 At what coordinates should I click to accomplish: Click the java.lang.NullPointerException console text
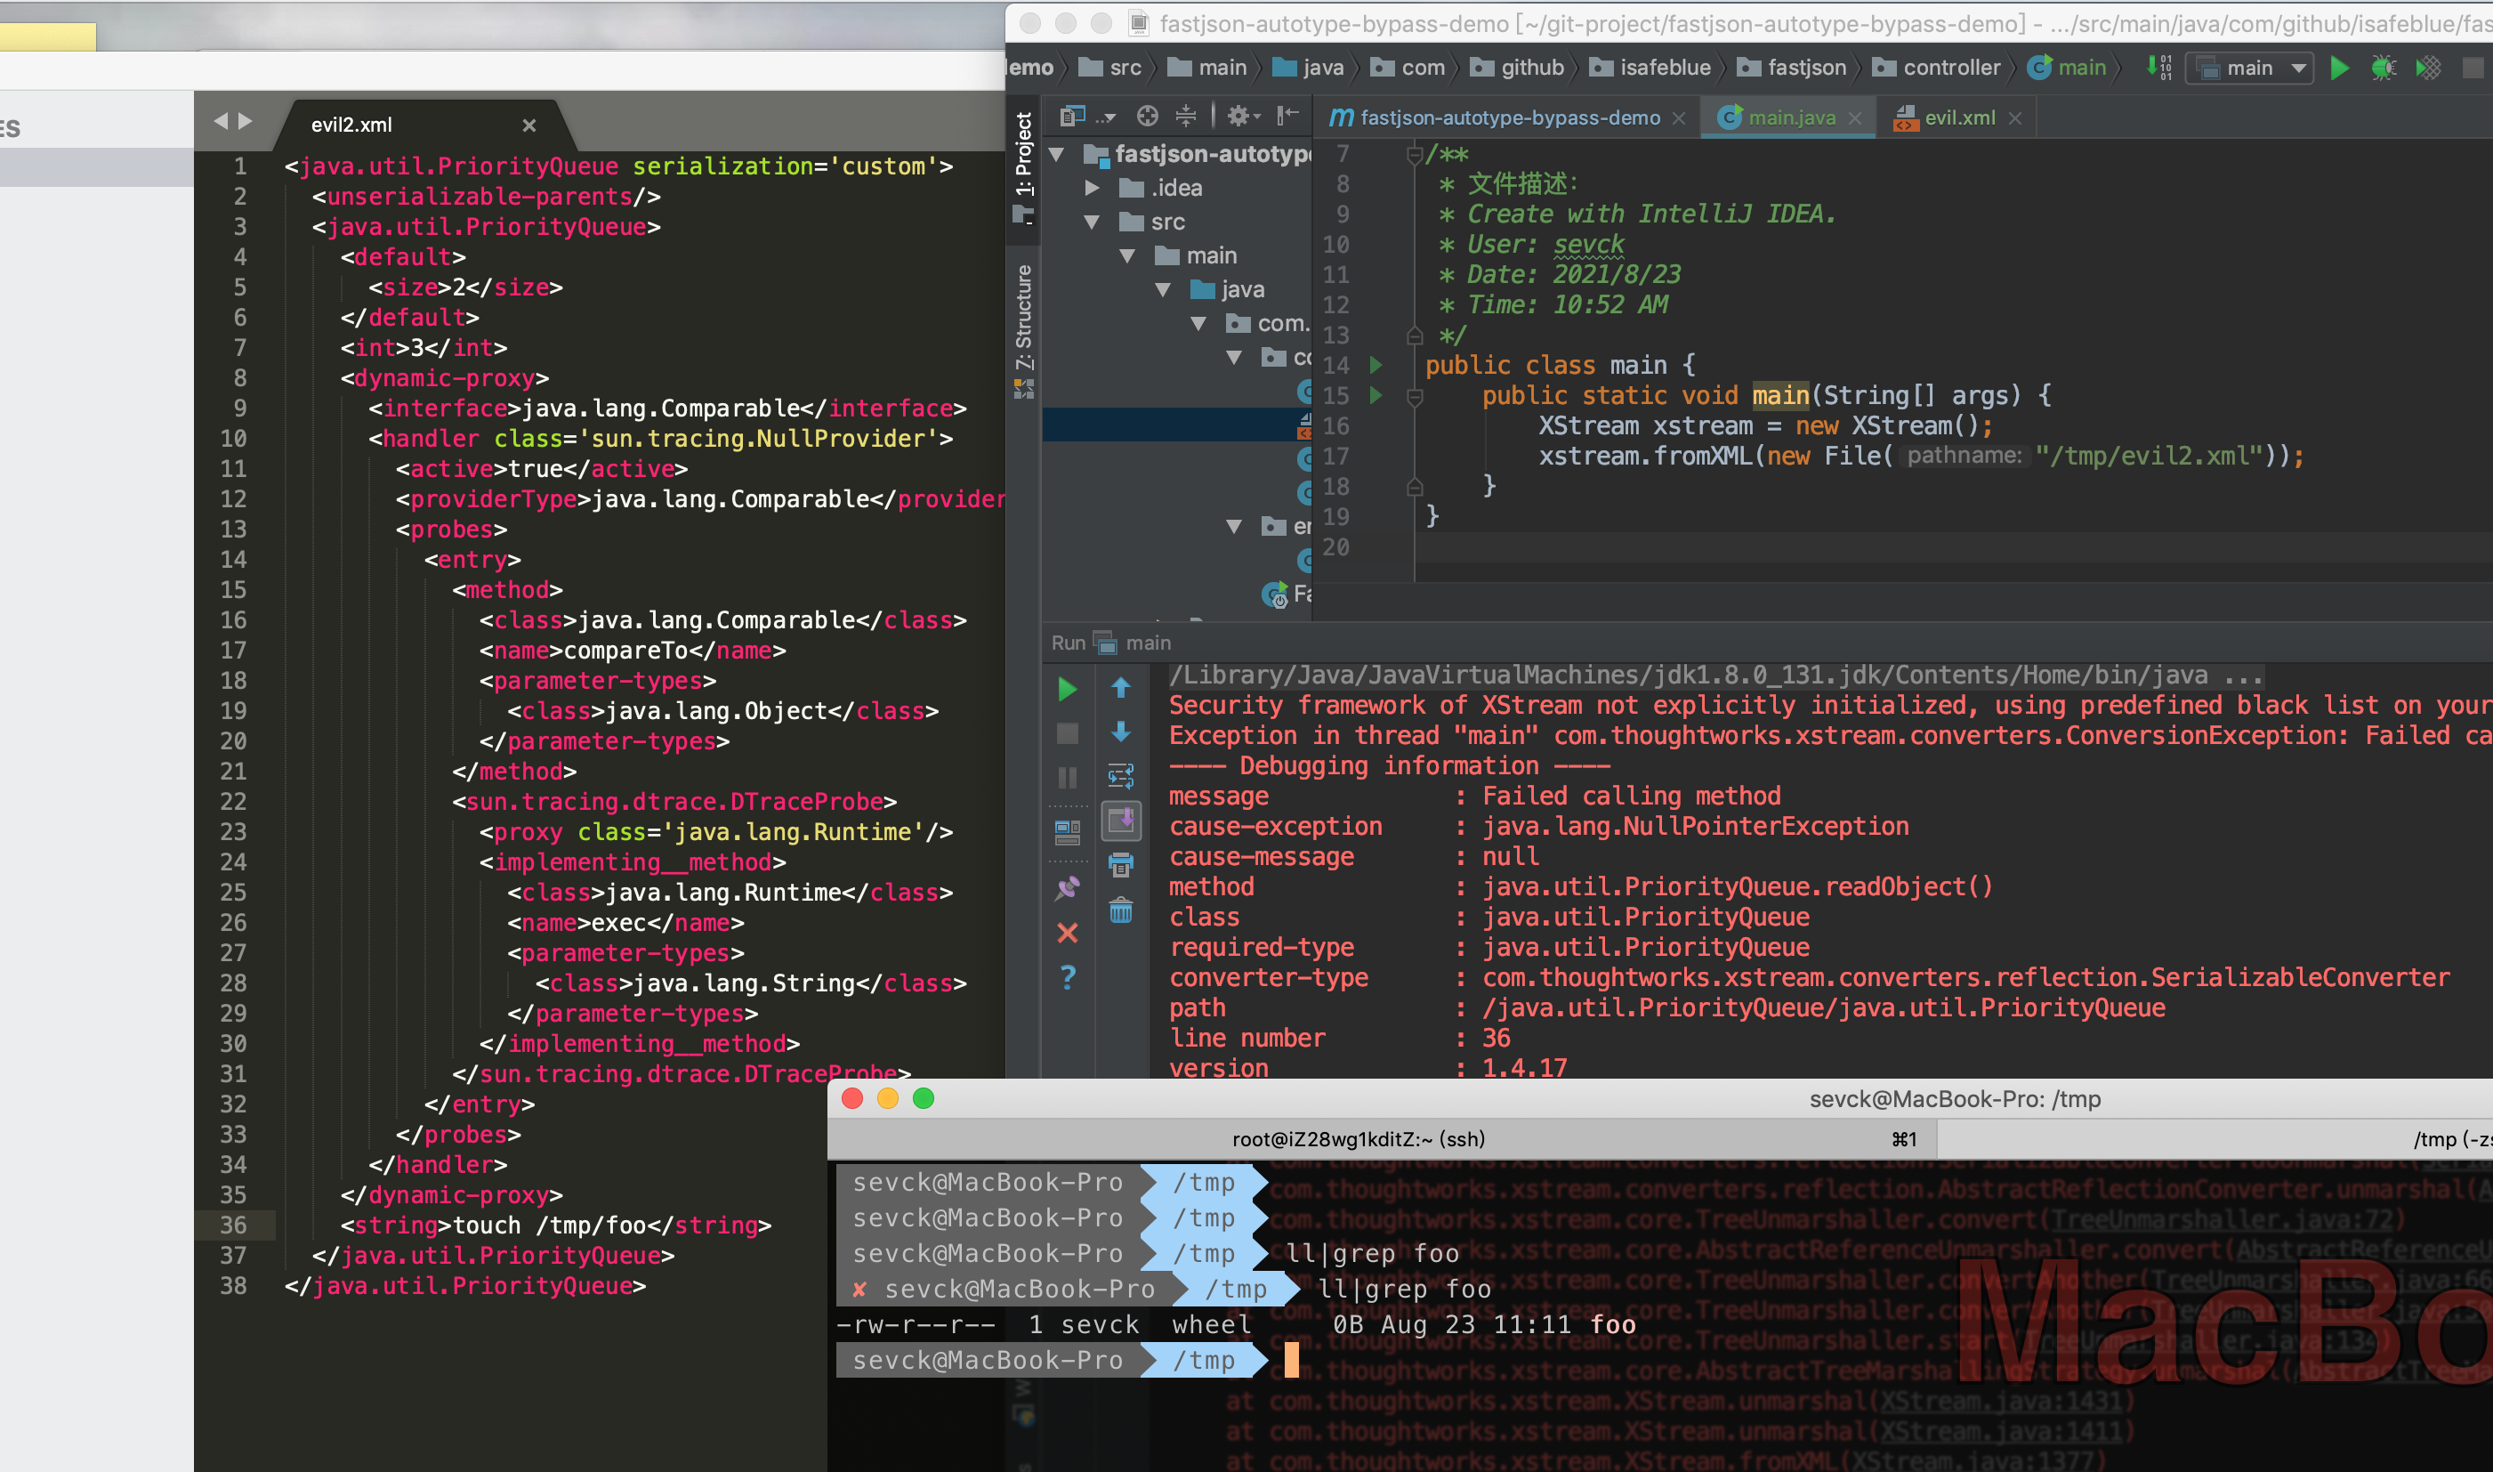coord(1695,826)
